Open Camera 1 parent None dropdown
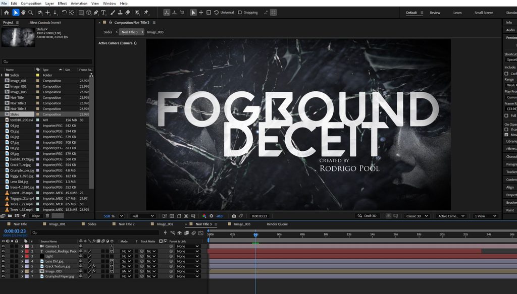517x294 pixels. [x=188, y=246]
